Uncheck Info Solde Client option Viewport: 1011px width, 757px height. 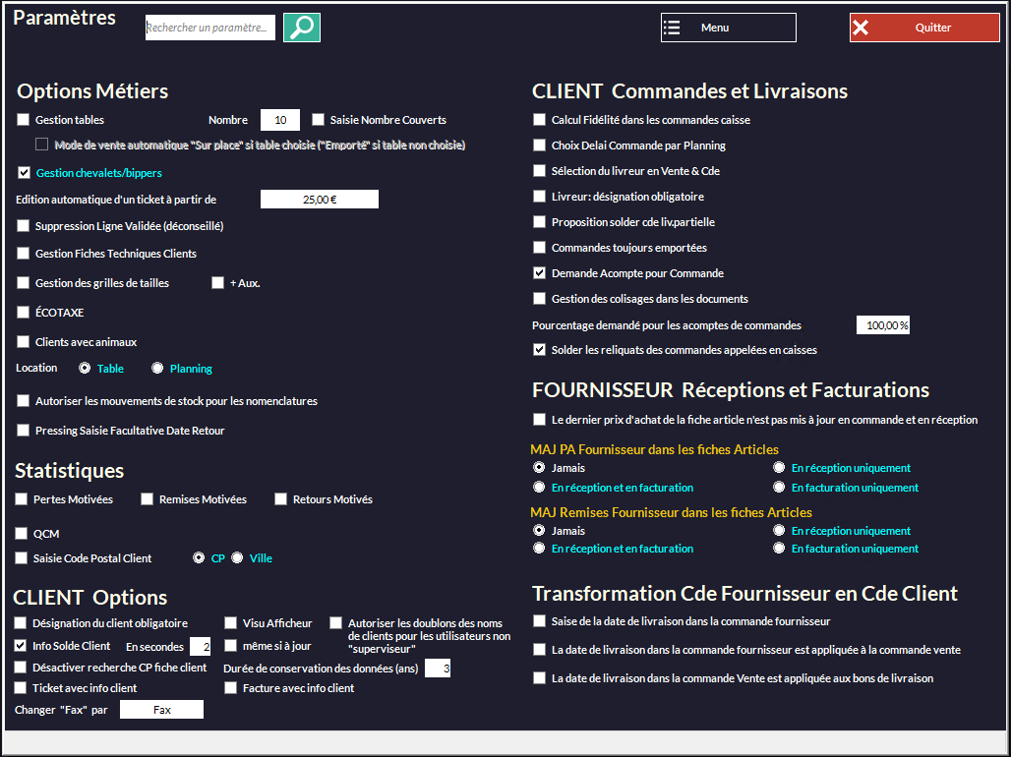(21, 646)
